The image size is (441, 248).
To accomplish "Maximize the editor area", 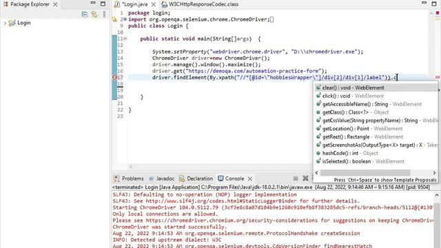I will [434, 3].
